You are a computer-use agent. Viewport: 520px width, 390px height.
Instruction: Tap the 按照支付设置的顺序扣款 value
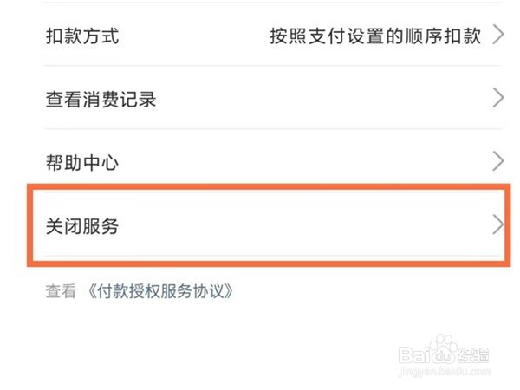coord(374,37)
